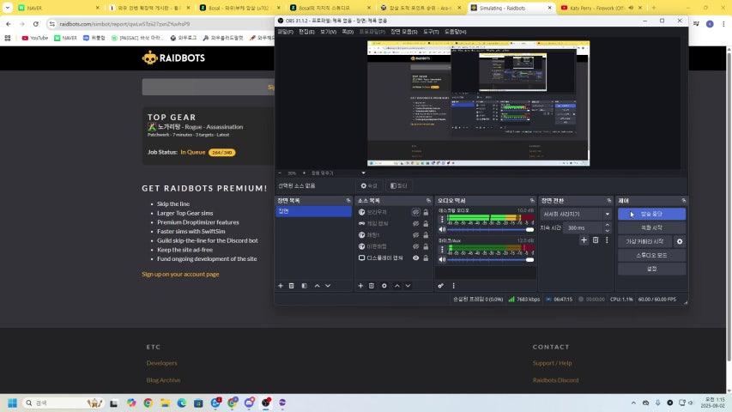732x412 pixels.
Task: Click the Raidbots logo in the browser
Action: click(x=173, y=58)
